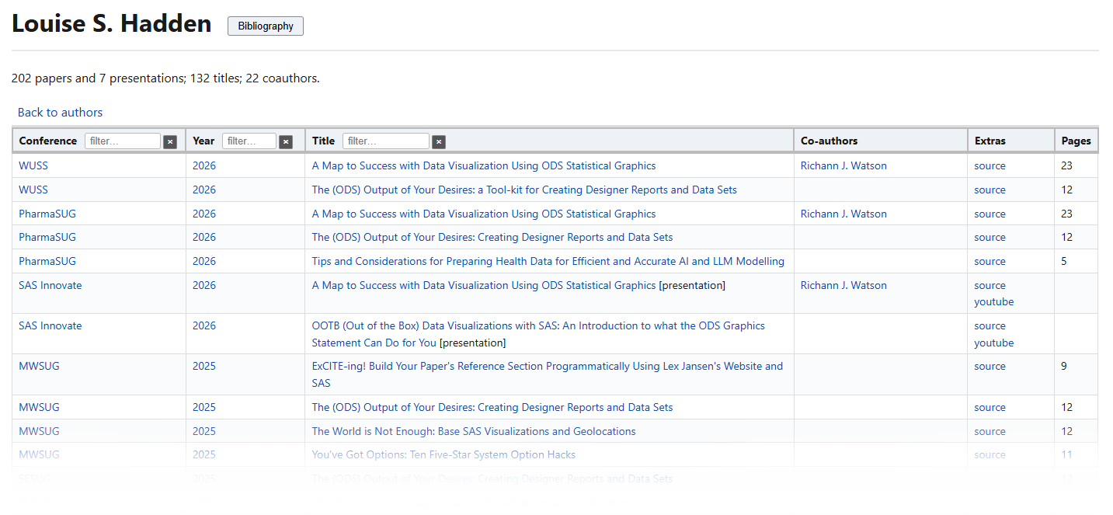The height and width of the screenshot is (515, 1113).
Task: Open MWSUG link for World is Not Enough row
Action: pyautogui.click(x=39, y=431)
